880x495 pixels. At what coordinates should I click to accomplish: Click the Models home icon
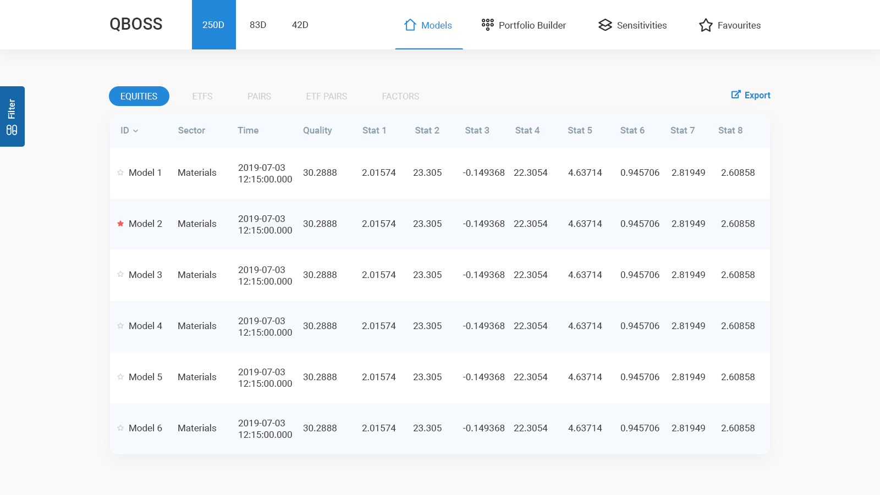click(x=410, y=25)
